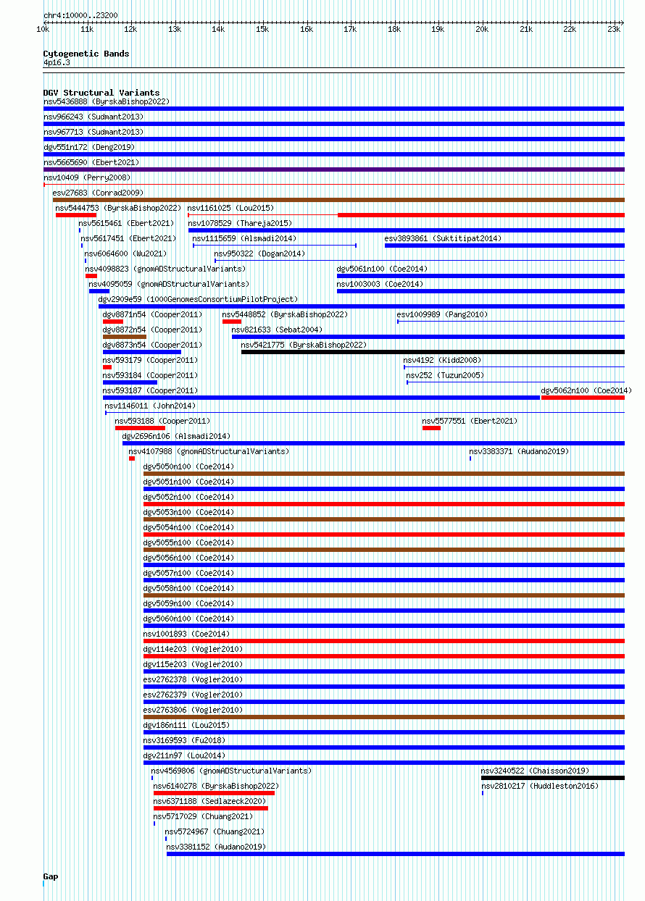Viewport: 645px width, 901px height.
Task: Select nsv1161025 (Lou2015) label
Action: (x=230, y=208)
